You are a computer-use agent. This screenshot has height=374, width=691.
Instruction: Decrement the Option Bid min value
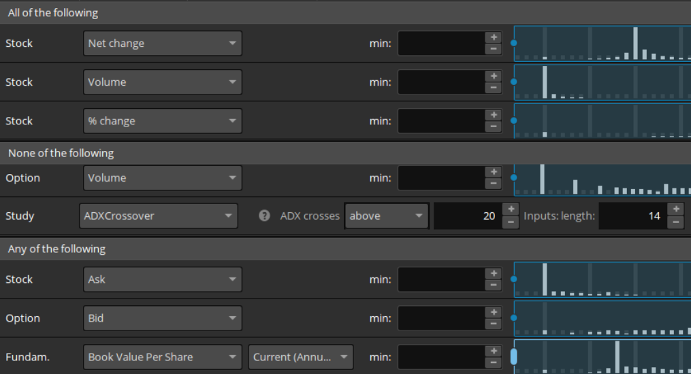[x=494, y=324]
